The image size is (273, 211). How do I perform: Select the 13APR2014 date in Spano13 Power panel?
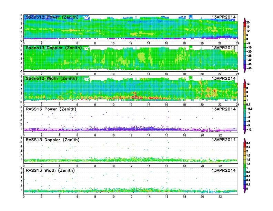click(x=224, y=17)
